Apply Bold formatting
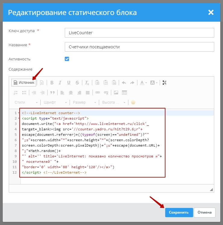223x225 pixels. tap(52, 83)
